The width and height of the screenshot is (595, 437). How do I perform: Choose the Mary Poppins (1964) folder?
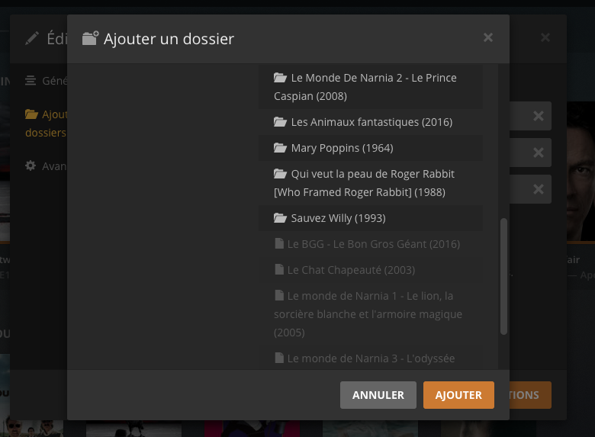(371, 148)
